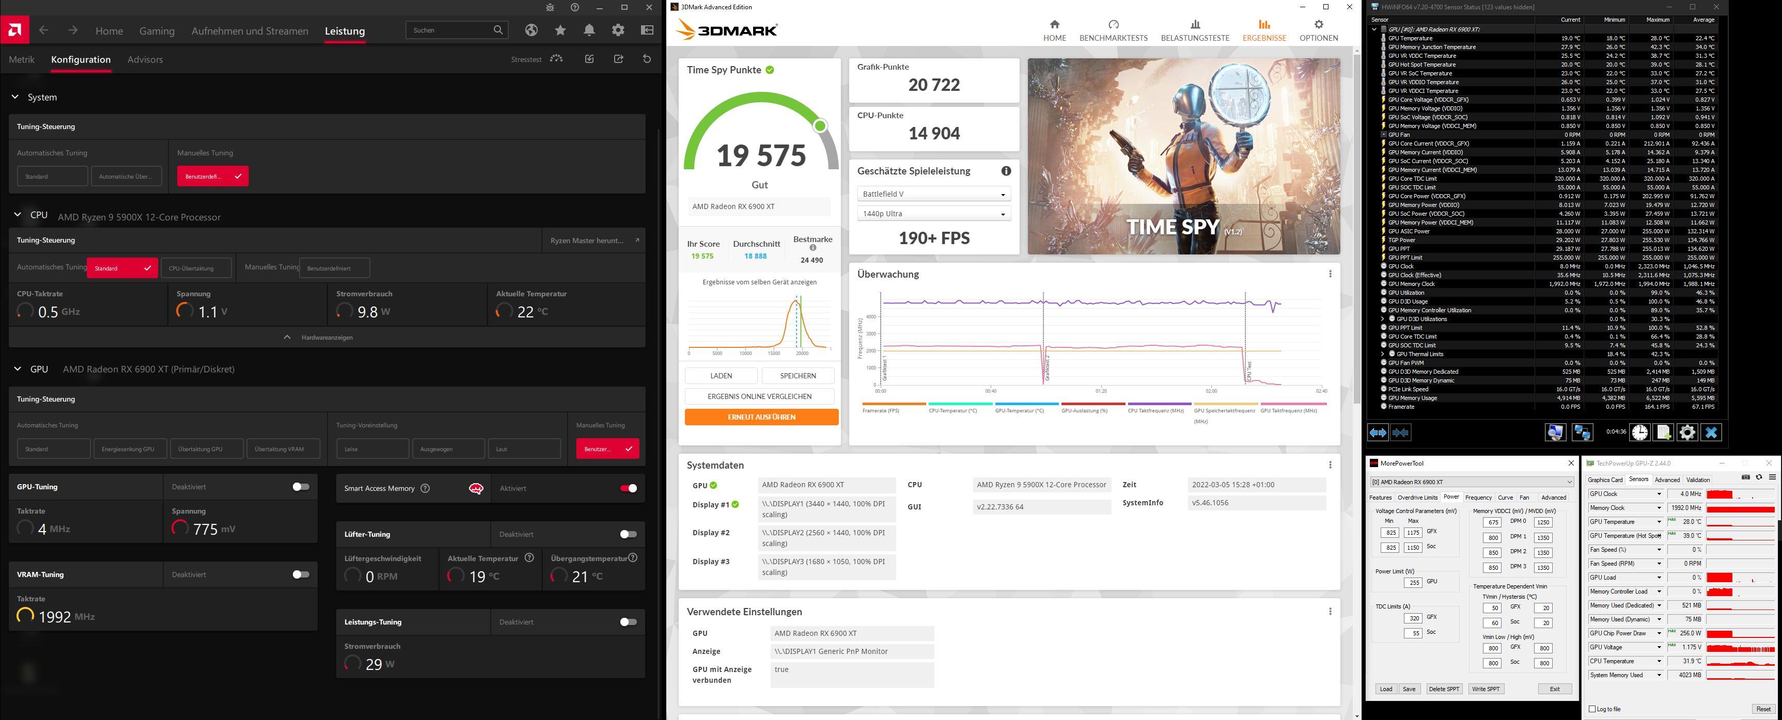
Task: Switch to Frequency tab in MorePowerTool
Action: pos(1478,498)
